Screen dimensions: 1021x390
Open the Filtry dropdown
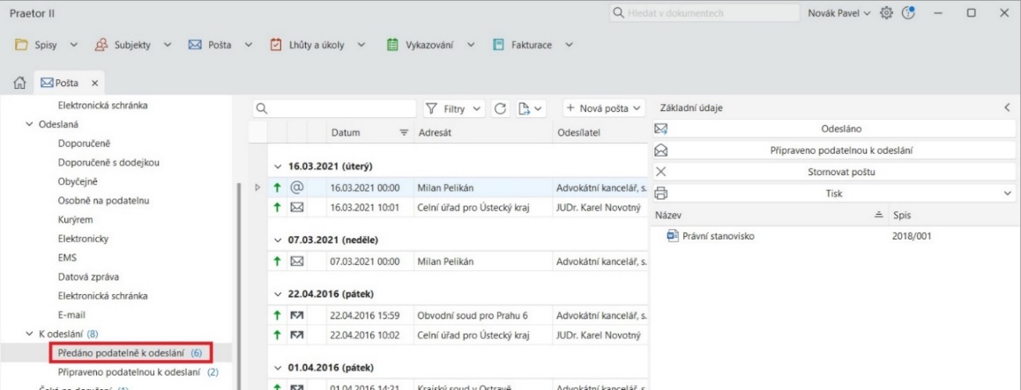[x=455, y=108]
